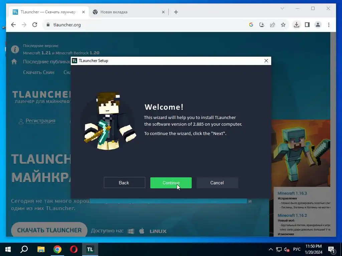Click the forward navigation arrow in Chrome

(24, 25)
